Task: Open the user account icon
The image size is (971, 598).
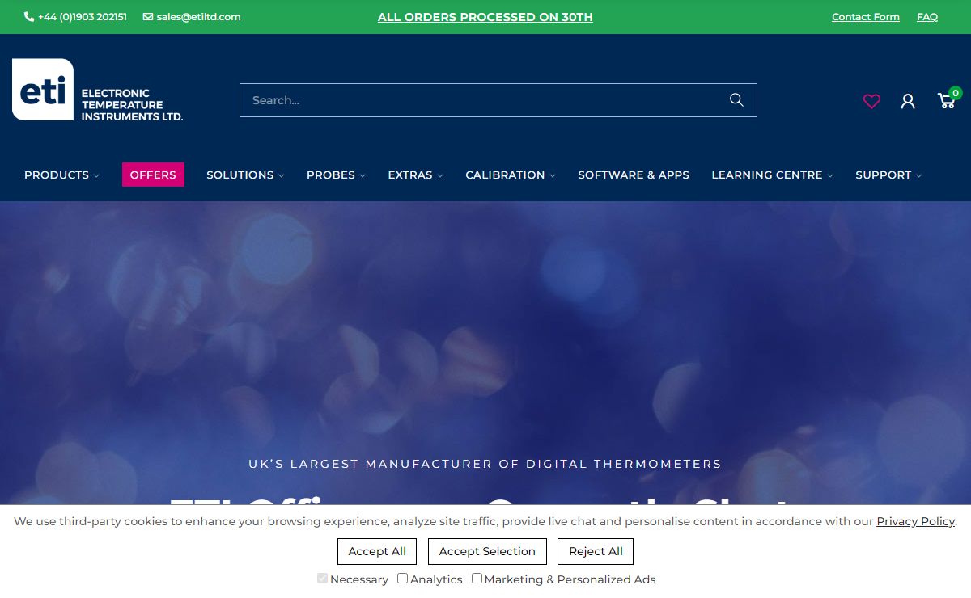Action: [908, 101]
